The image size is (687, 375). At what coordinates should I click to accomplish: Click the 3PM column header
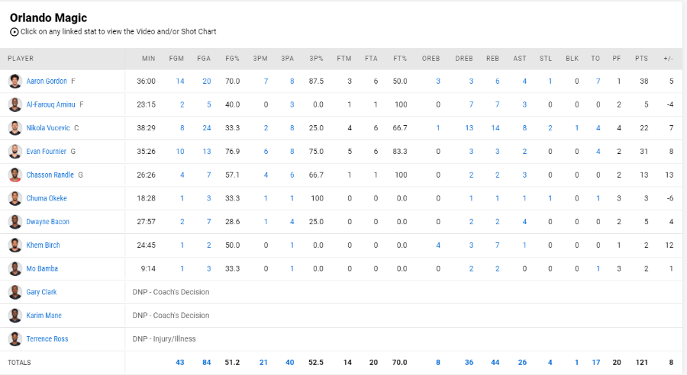pos(260,58)
